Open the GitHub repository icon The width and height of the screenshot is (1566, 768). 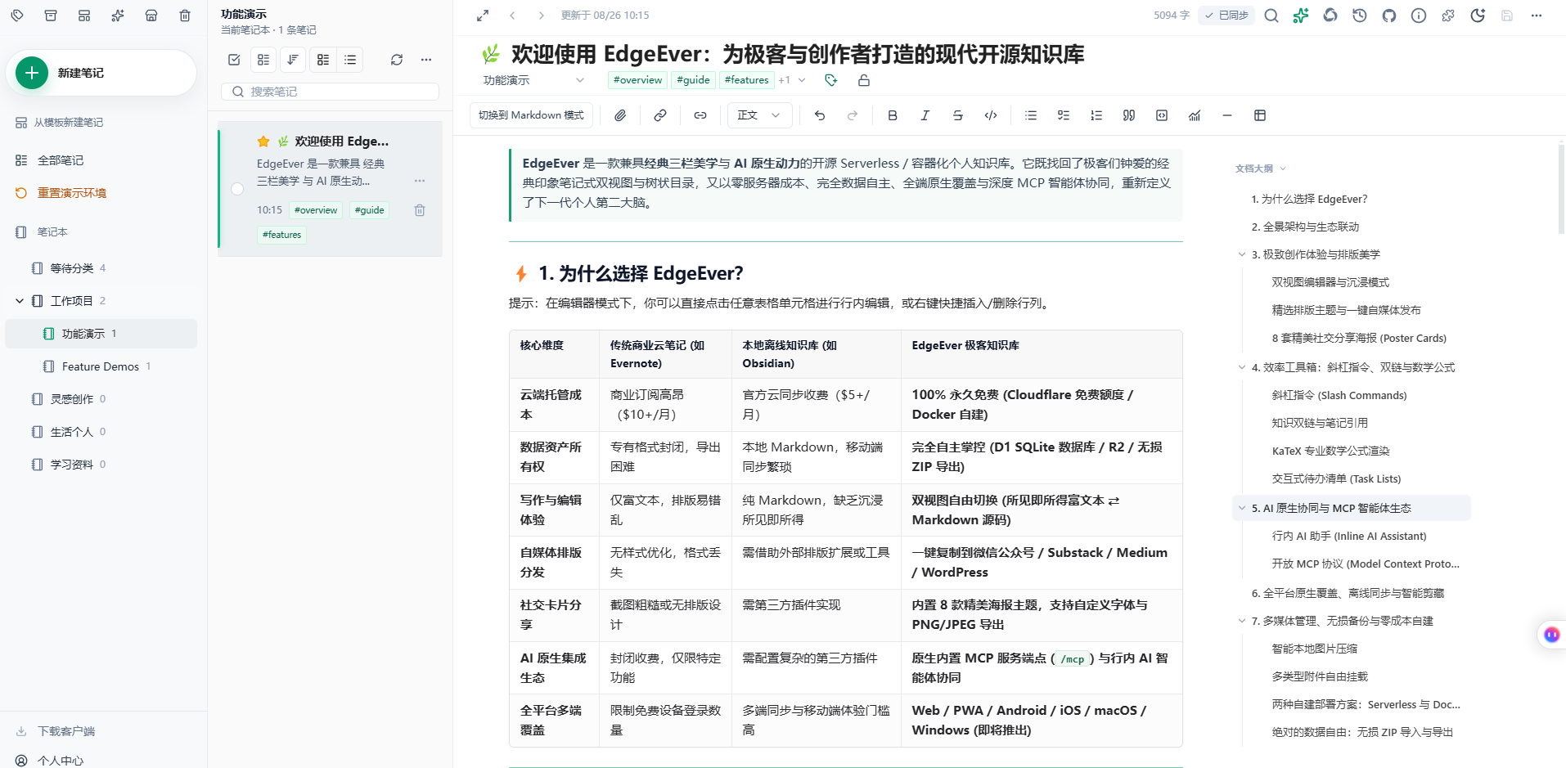pos(1389,16)
